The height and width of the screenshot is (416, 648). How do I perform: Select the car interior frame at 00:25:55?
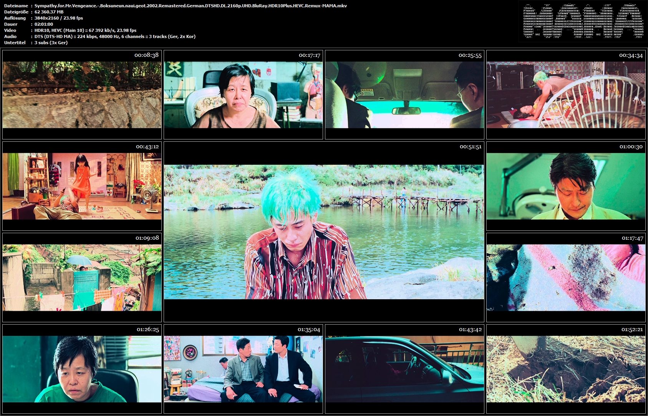tap(404, 94)
